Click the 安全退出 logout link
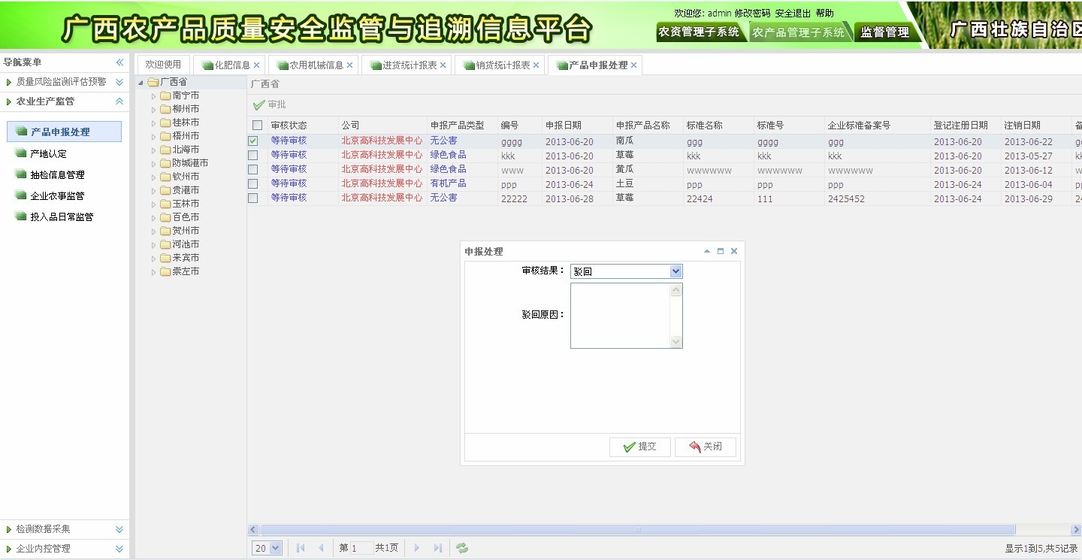Viewport: 1082px width, 560px height. pos(793,13)
